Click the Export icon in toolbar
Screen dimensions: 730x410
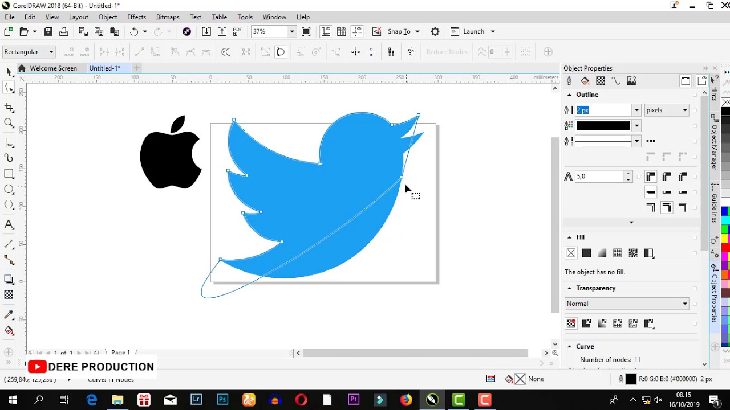[222, 31]
